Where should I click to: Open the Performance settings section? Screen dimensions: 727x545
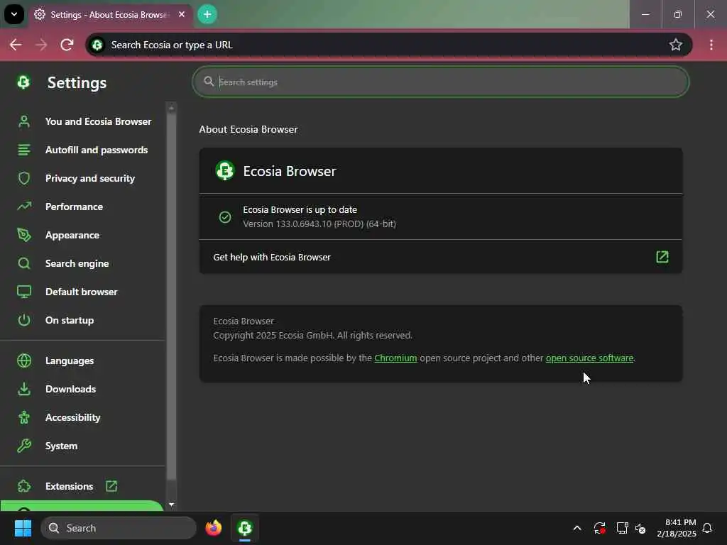pos(74,207)
